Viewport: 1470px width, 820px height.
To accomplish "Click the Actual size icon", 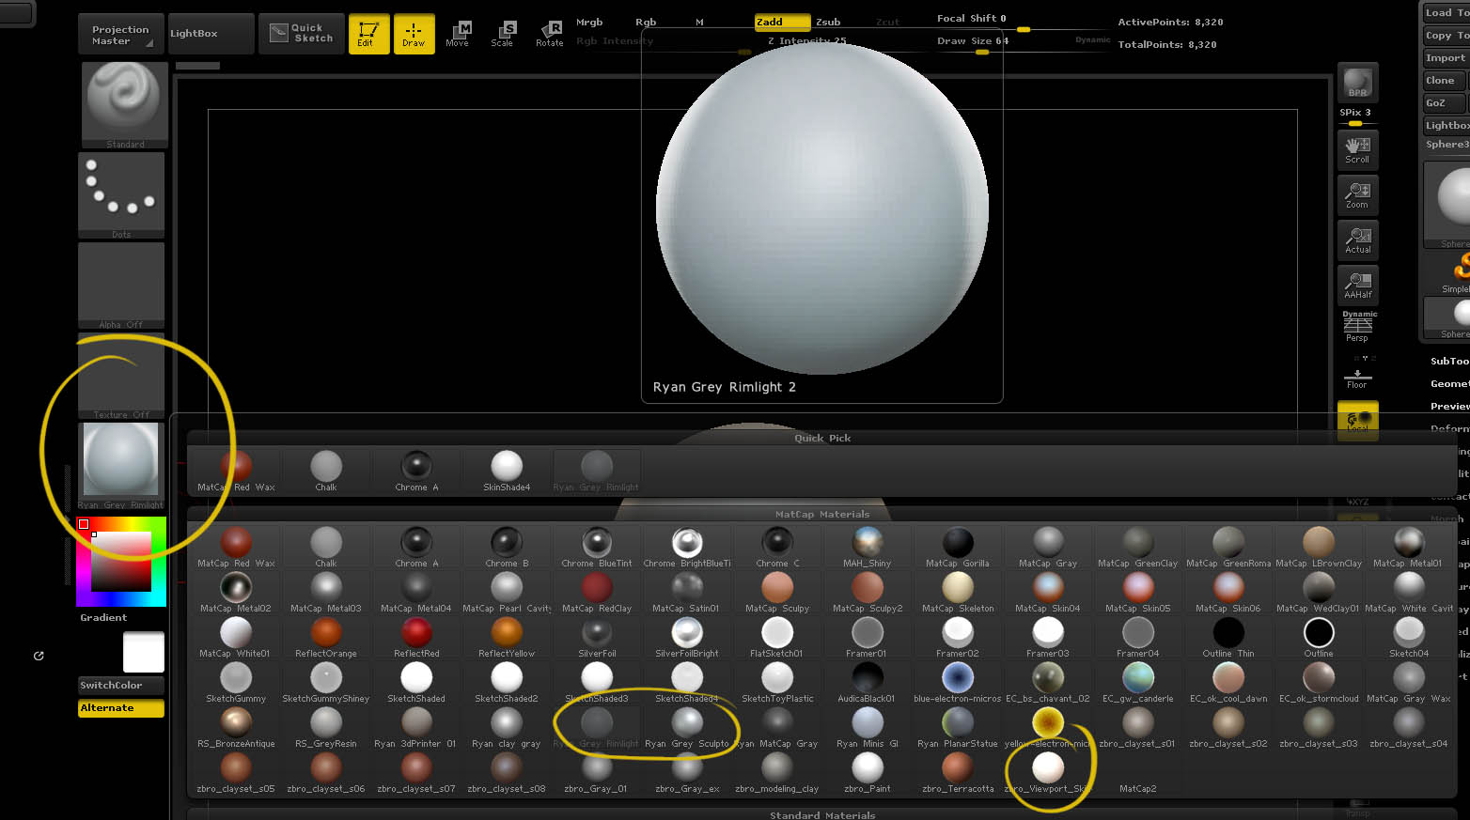I will click(x=1357, y=240).
